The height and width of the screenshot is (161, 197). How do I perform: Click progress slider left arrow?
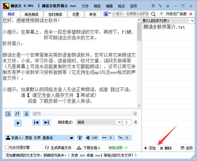click(34, 114)
